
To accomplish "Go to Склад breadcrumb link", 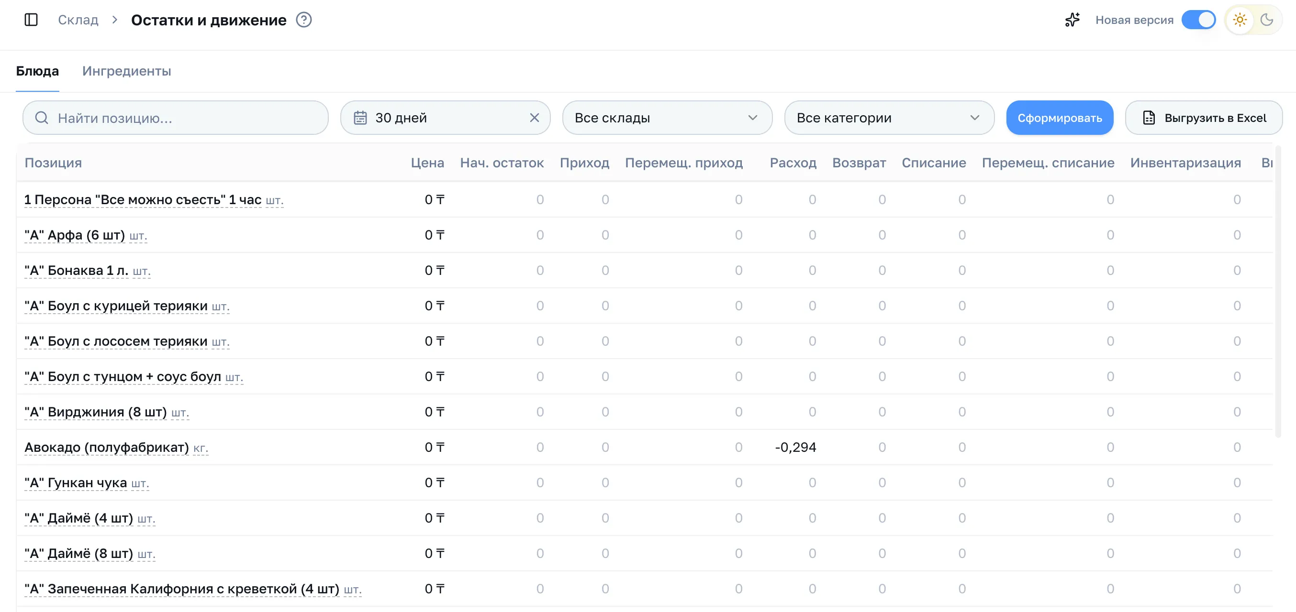I will tap(78, 20).
